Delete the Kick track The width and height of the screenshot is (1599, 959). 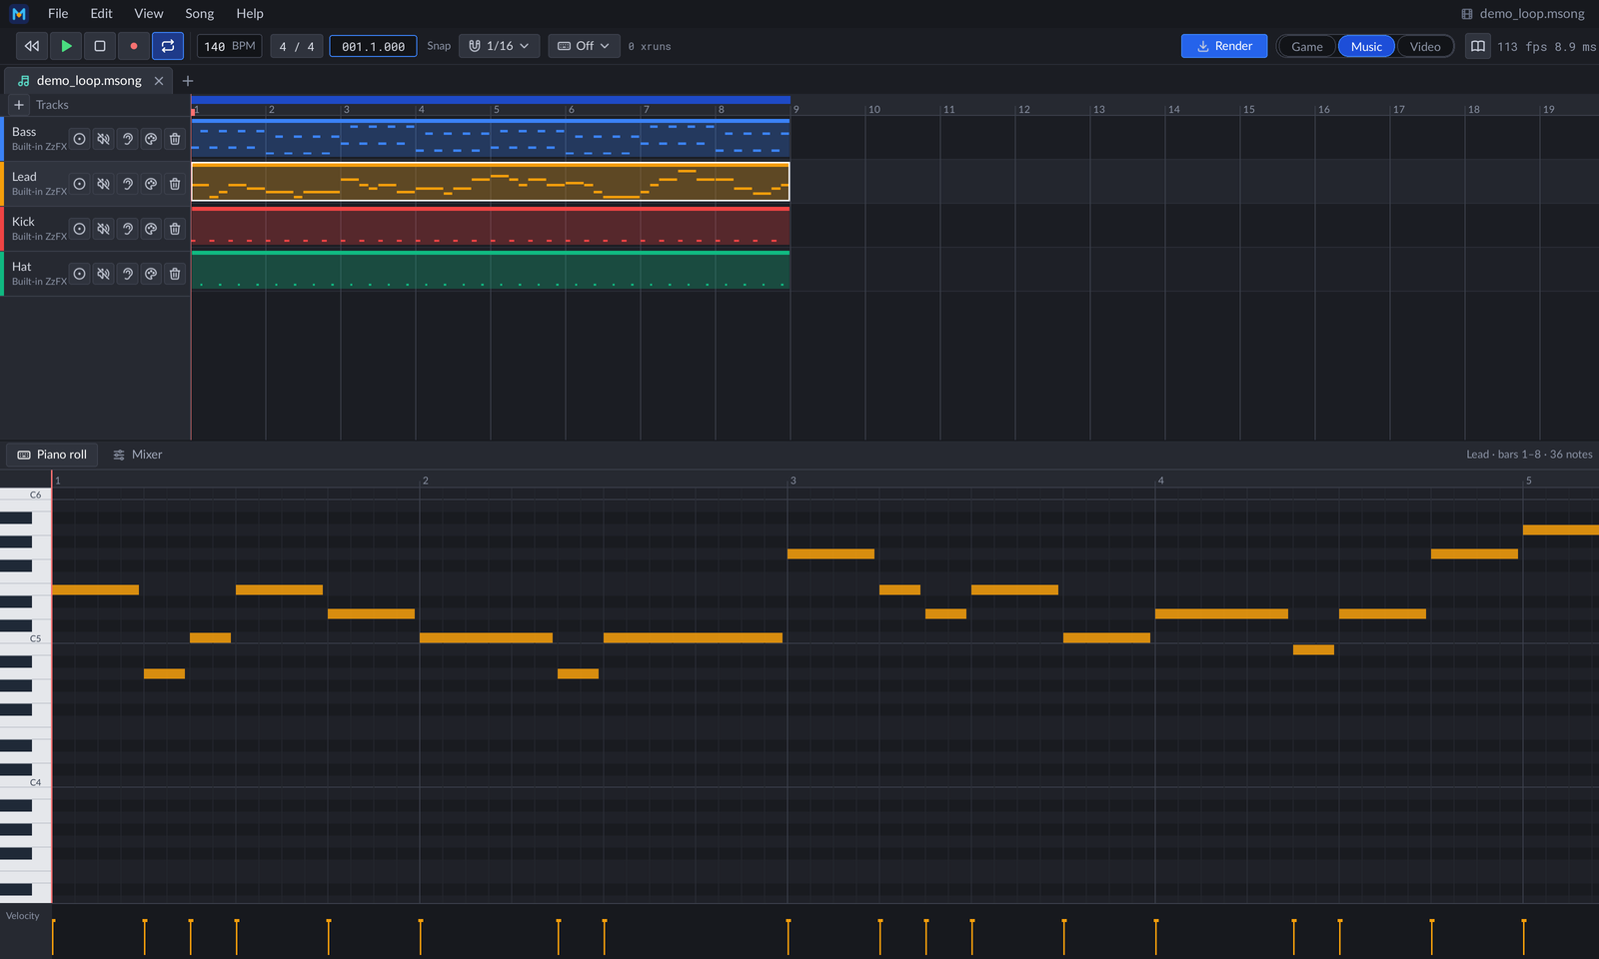click(x=175, y=229)
